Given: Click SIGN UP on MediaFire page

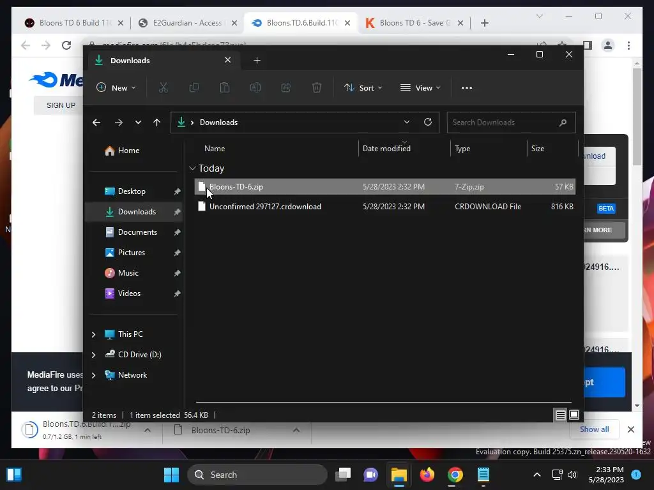Looking at the screenshot, I should [x=61, y=105].
